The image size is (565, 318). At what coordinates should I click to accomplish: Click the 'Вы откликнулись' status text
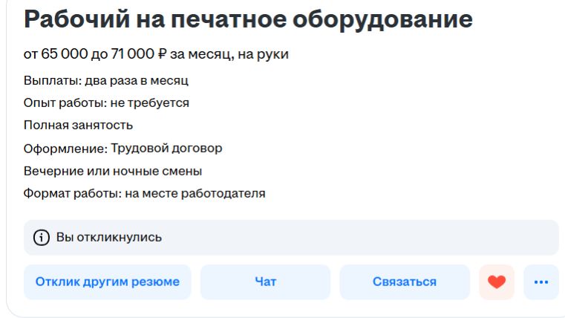tap(108, 238)
